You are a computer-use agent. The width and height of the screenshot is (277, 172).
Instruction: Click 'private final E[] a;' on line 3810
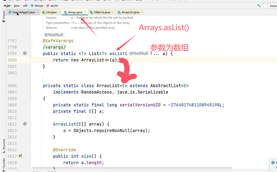[x=79, y=111]
